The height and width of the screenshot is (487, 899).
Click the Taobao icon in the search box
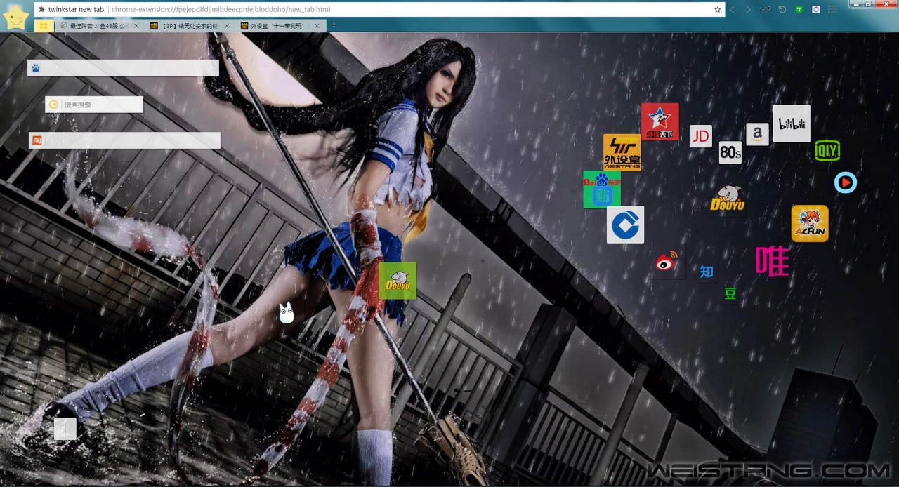(37, 140)
